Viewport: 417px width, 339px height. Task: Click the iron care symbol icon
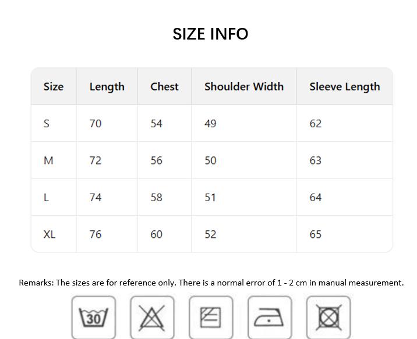(270, 317)
